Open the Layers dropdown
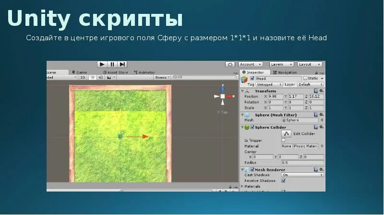384x215 pixels. coord(281,64)
